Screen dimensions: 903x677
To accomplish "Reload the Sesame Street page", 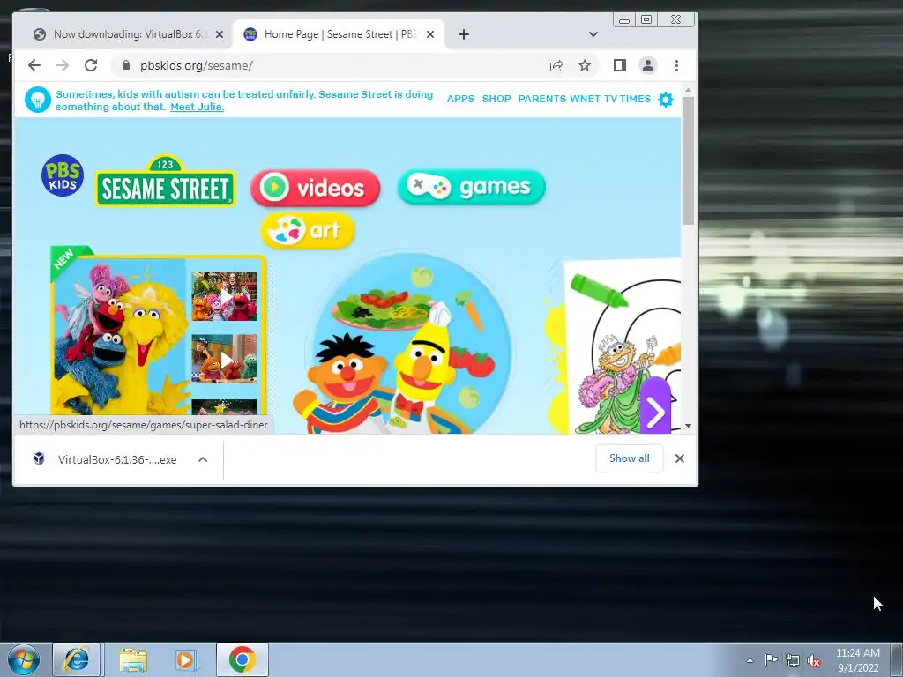I will 91,65.
